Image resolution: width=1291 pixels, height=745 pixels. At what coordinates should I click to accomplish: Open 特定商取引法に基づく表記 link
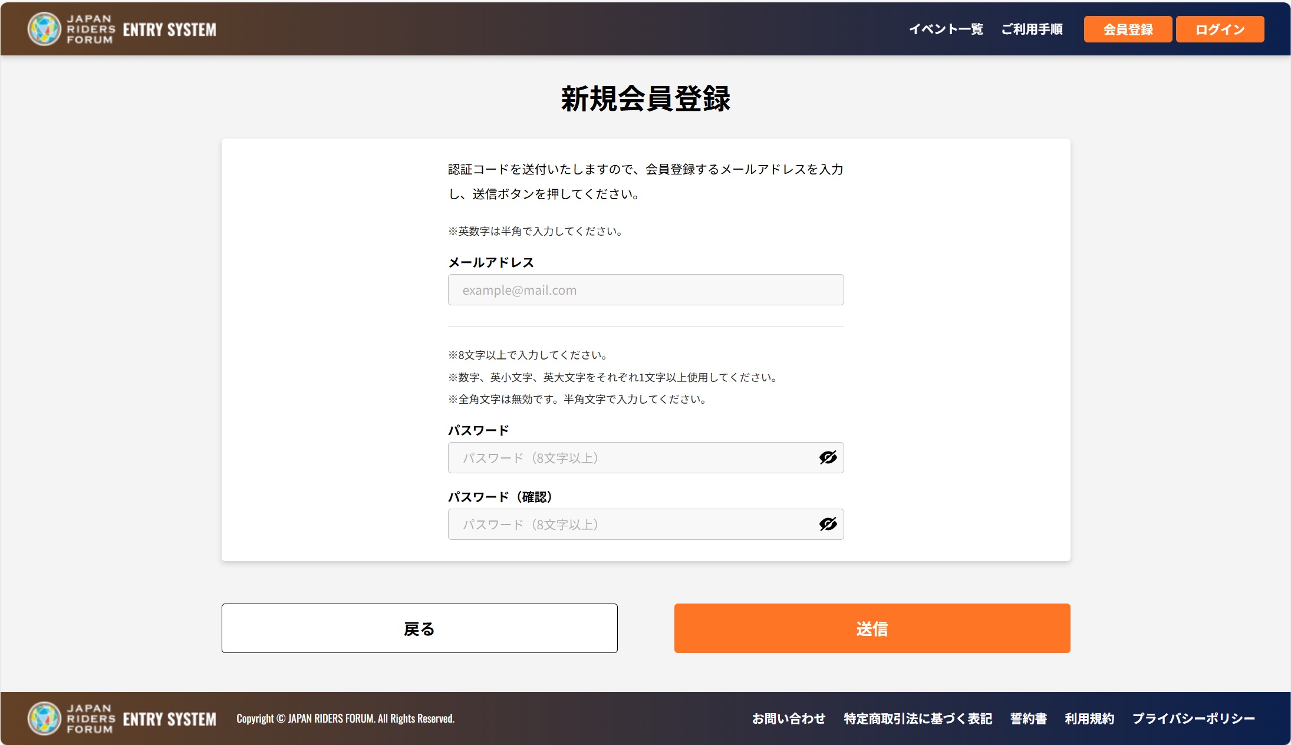click(x=917, y=718)
